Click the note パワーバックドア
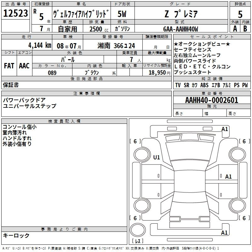This screenshot has width=252, height=252. click(25, 100)
